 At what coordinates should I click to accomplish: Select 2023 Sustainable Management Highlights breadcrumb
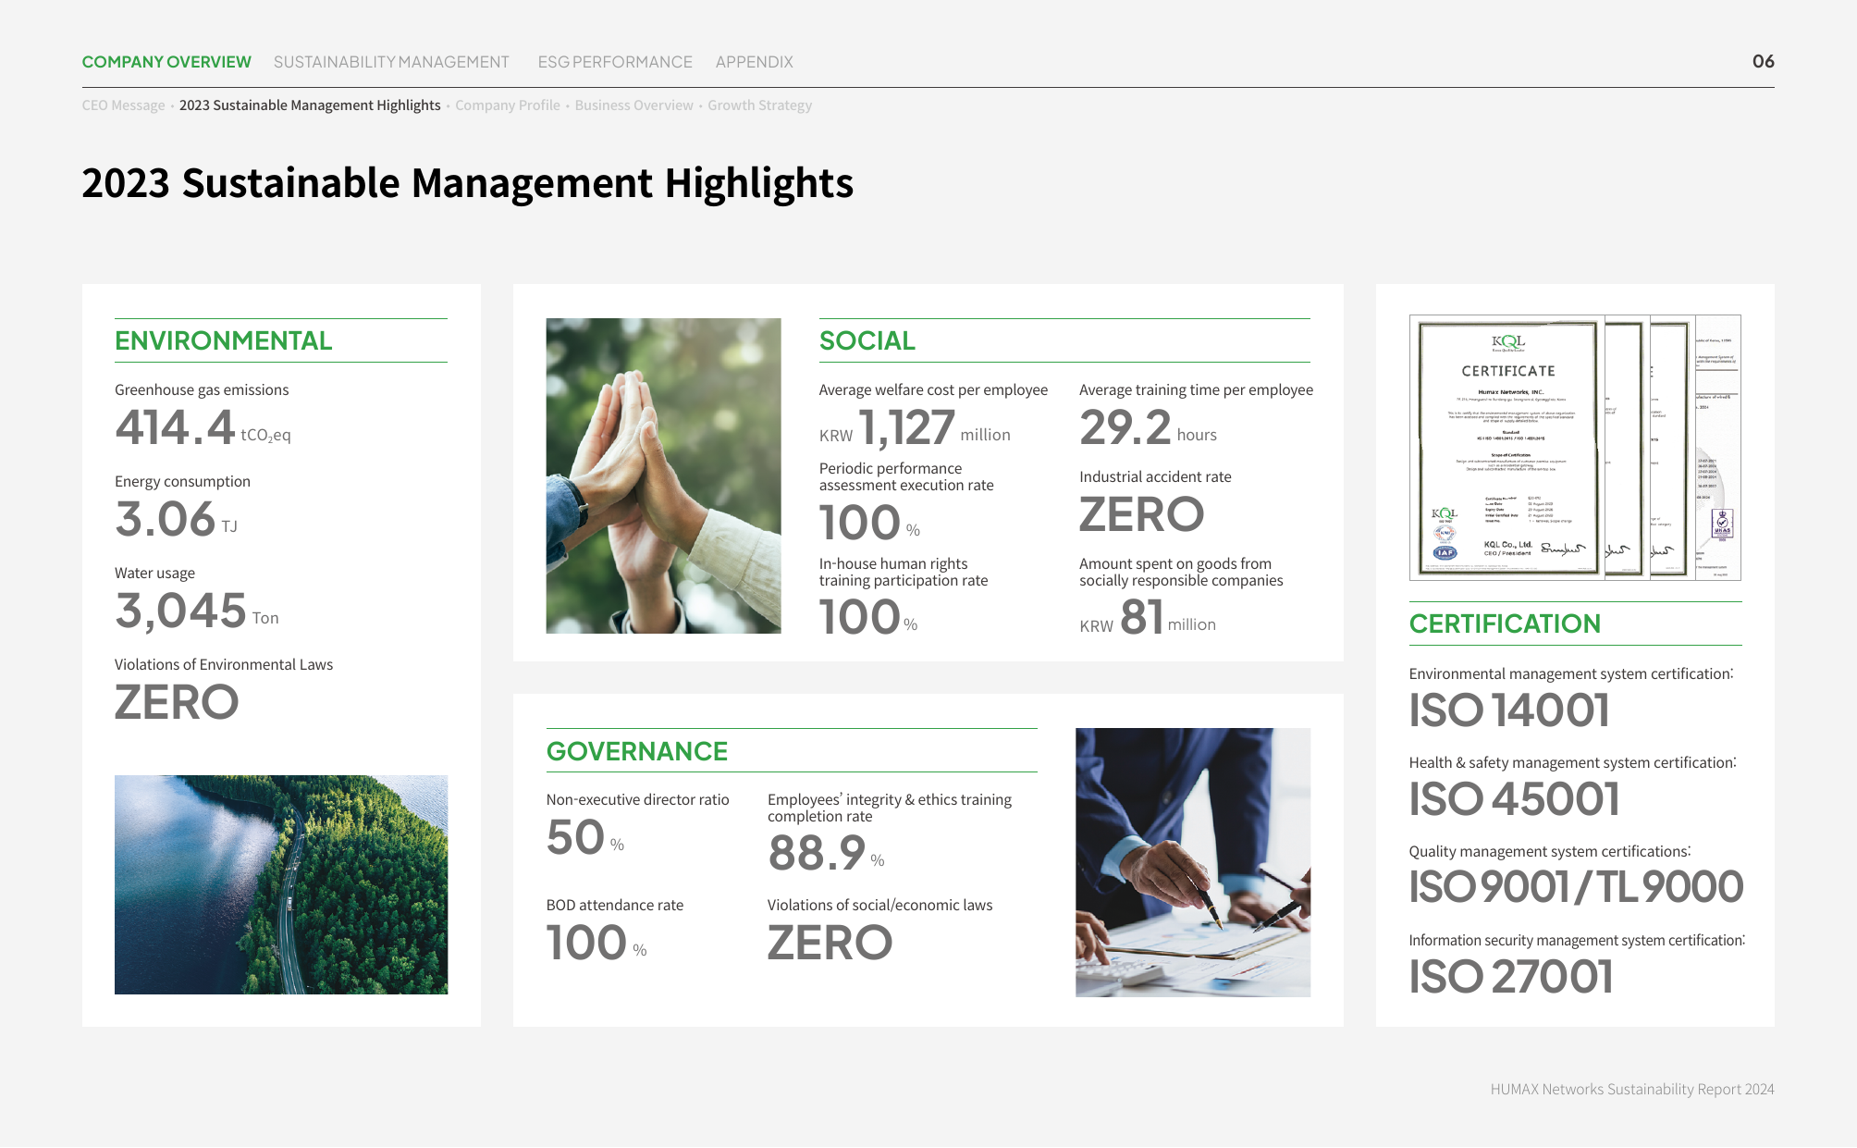[x=310, y=105]
